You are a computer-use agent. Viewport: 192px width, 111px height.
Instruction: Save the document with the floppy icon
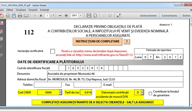pyautogui.click(x=14, y=15)
